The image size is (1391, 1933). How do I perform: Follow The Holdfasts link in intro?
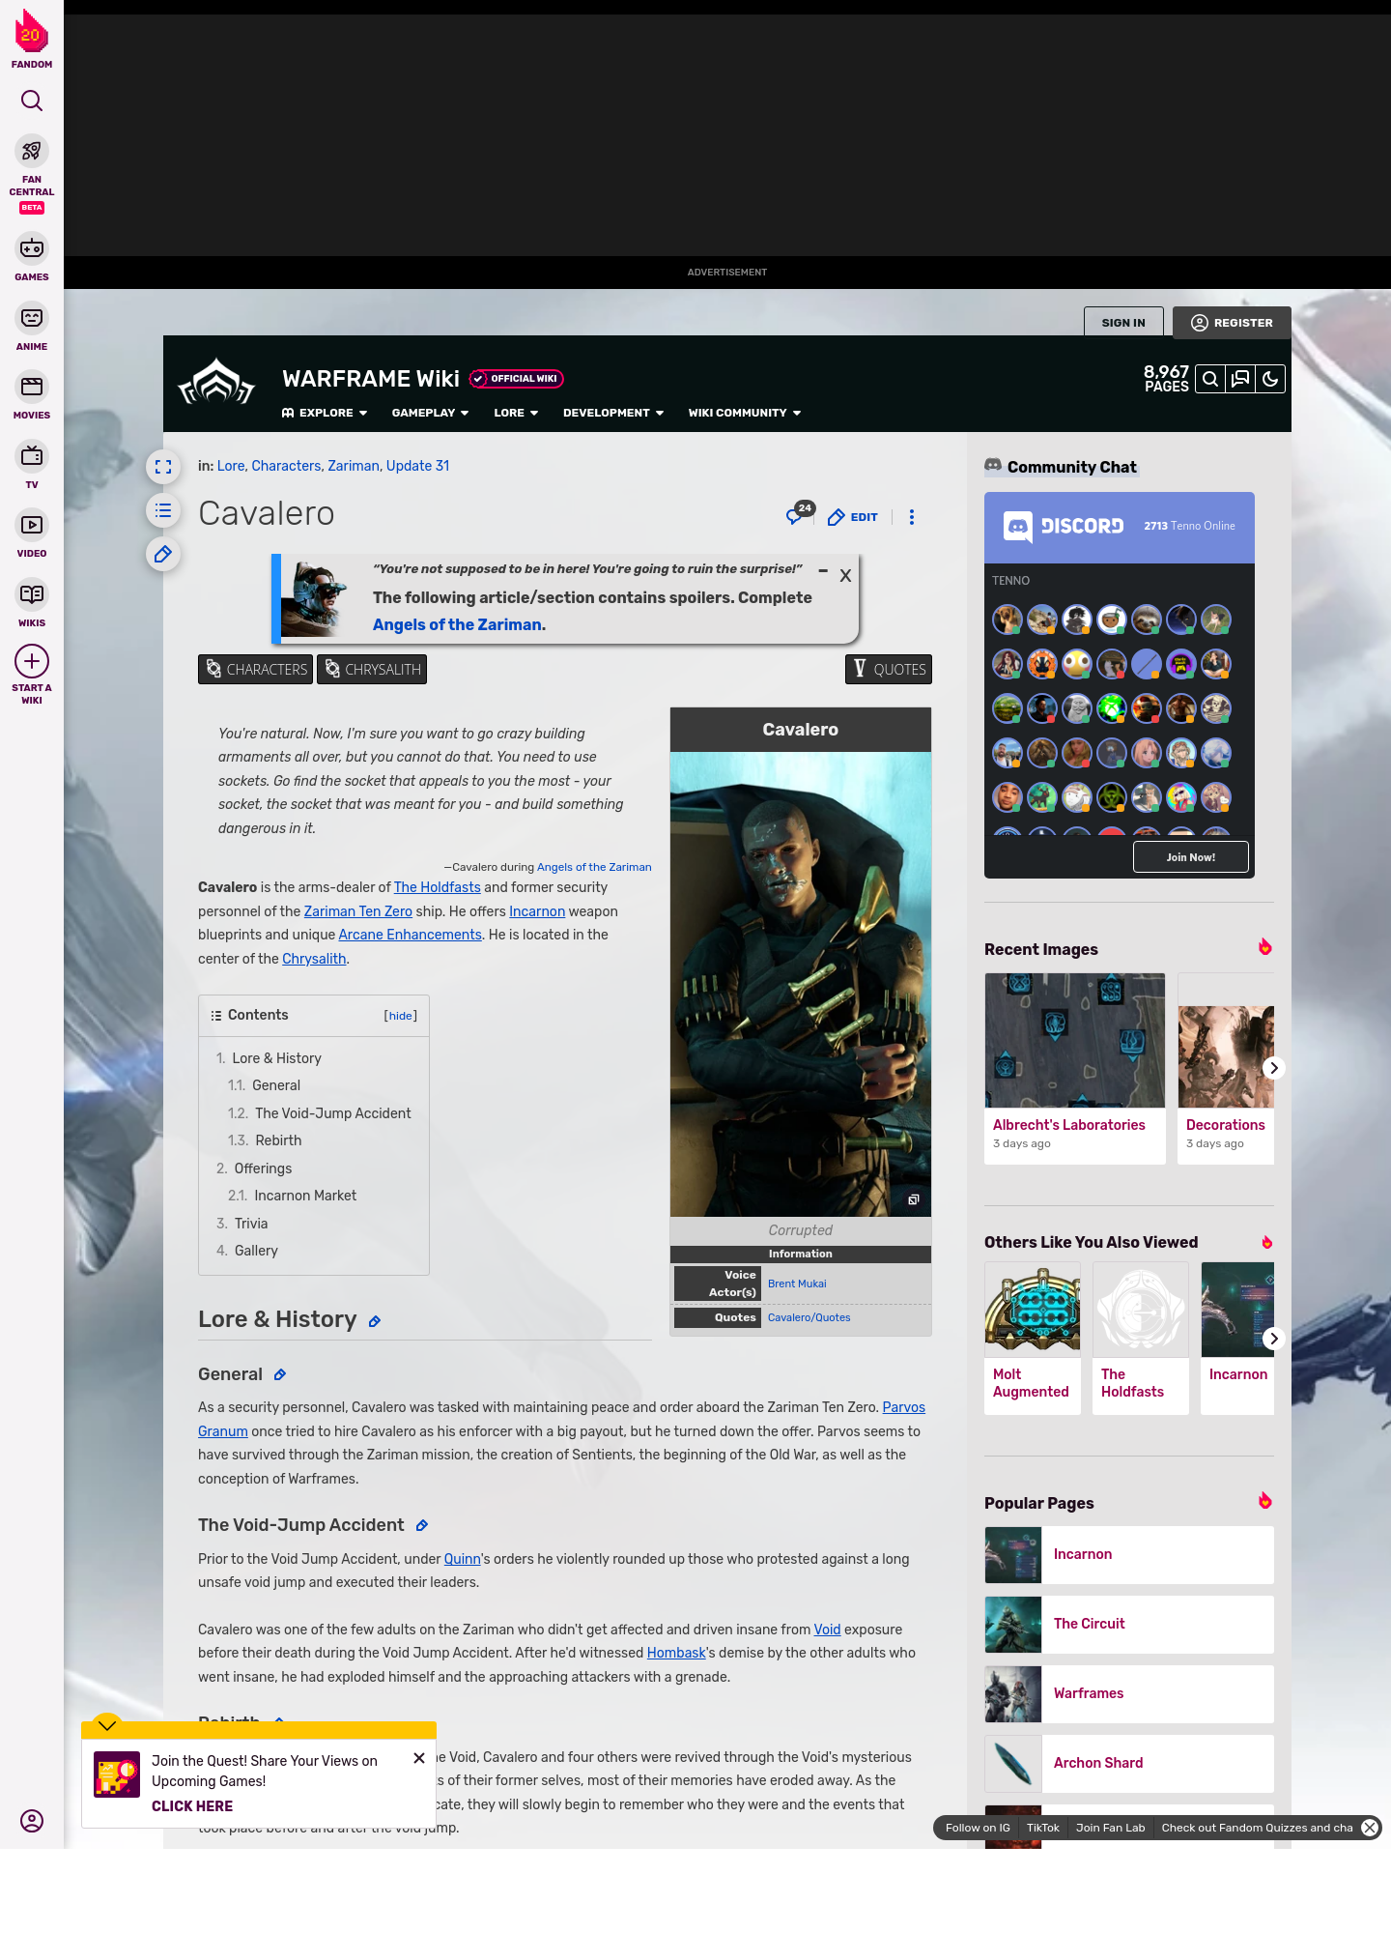[438, 887]
